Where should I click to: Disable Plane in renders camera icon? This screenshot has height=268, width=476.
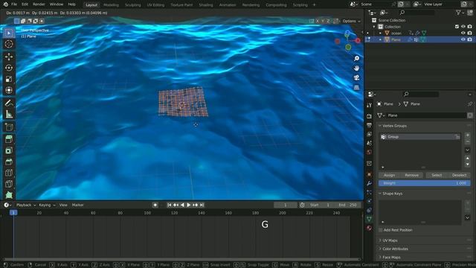[x=469, y=39]
